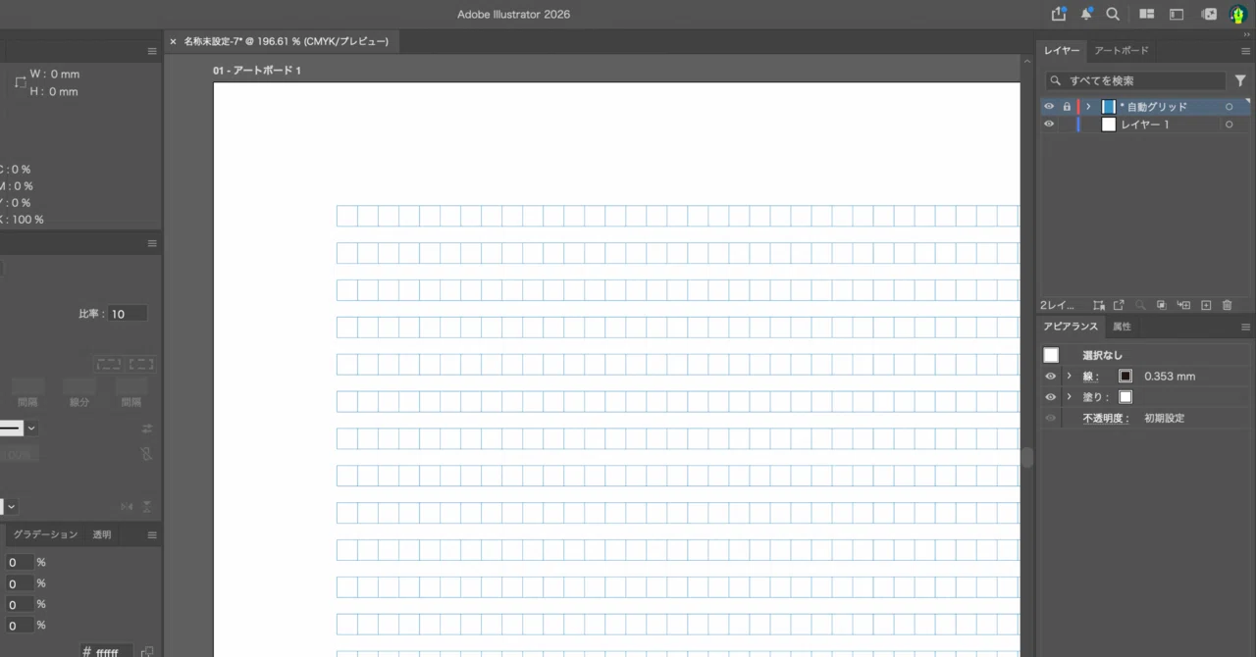Switch to the レイヤー tab
This screenshot has height=657, width=1256.
[1062, 51]
